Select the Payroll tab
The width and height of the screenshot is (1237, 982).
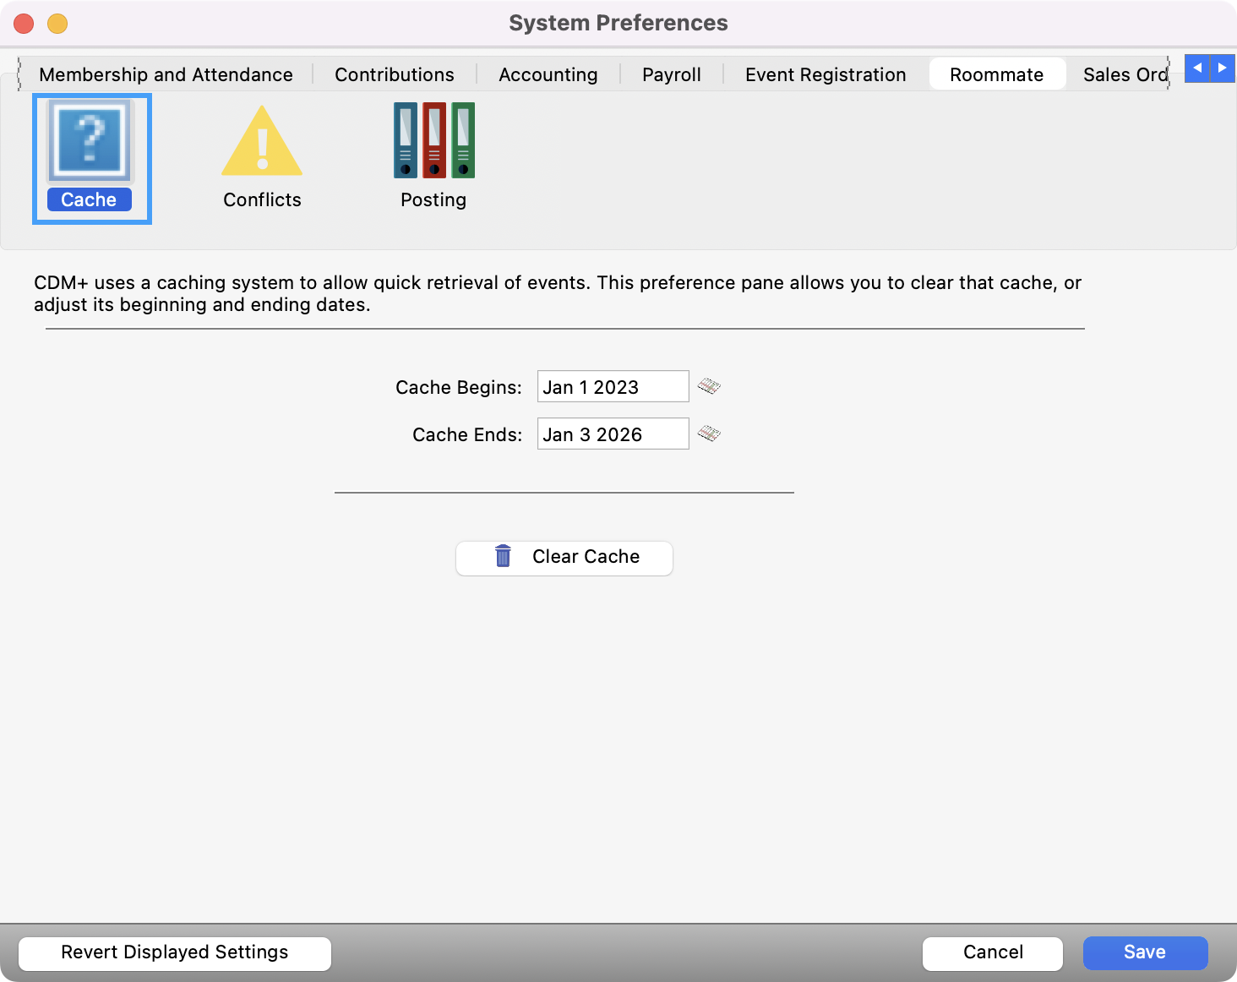(672, 74)
